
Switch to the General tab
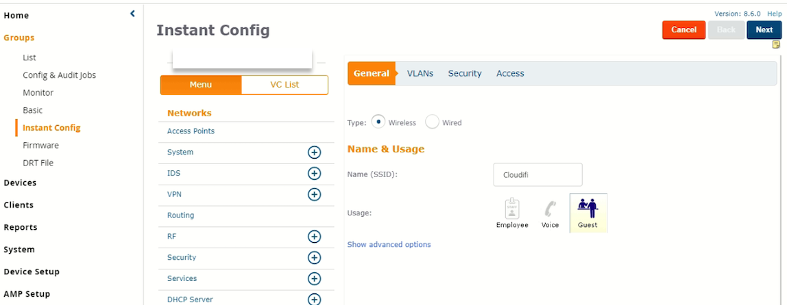tap(372, 74)
